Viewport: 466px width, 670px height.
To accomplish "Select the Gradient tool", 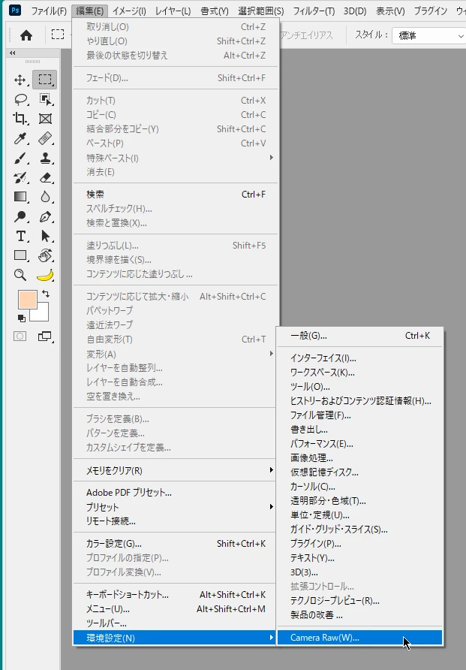I will tap(20, 197).
